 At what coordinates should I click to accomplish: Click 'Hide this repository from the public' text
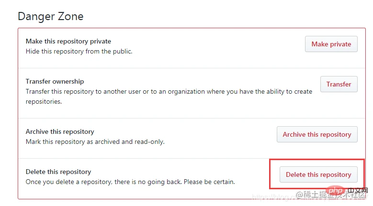click(79, 51)
